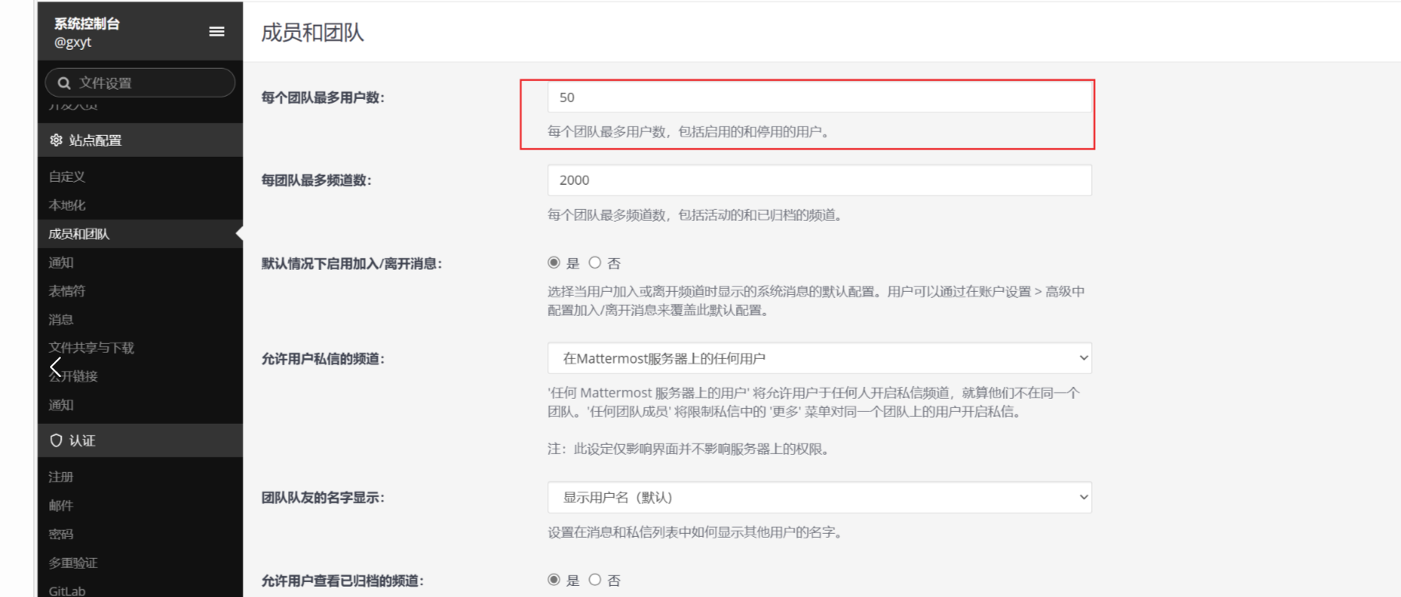Collapse the 认证 section header
This screenshot has width=1401, height=597.
tap(140, 440)
